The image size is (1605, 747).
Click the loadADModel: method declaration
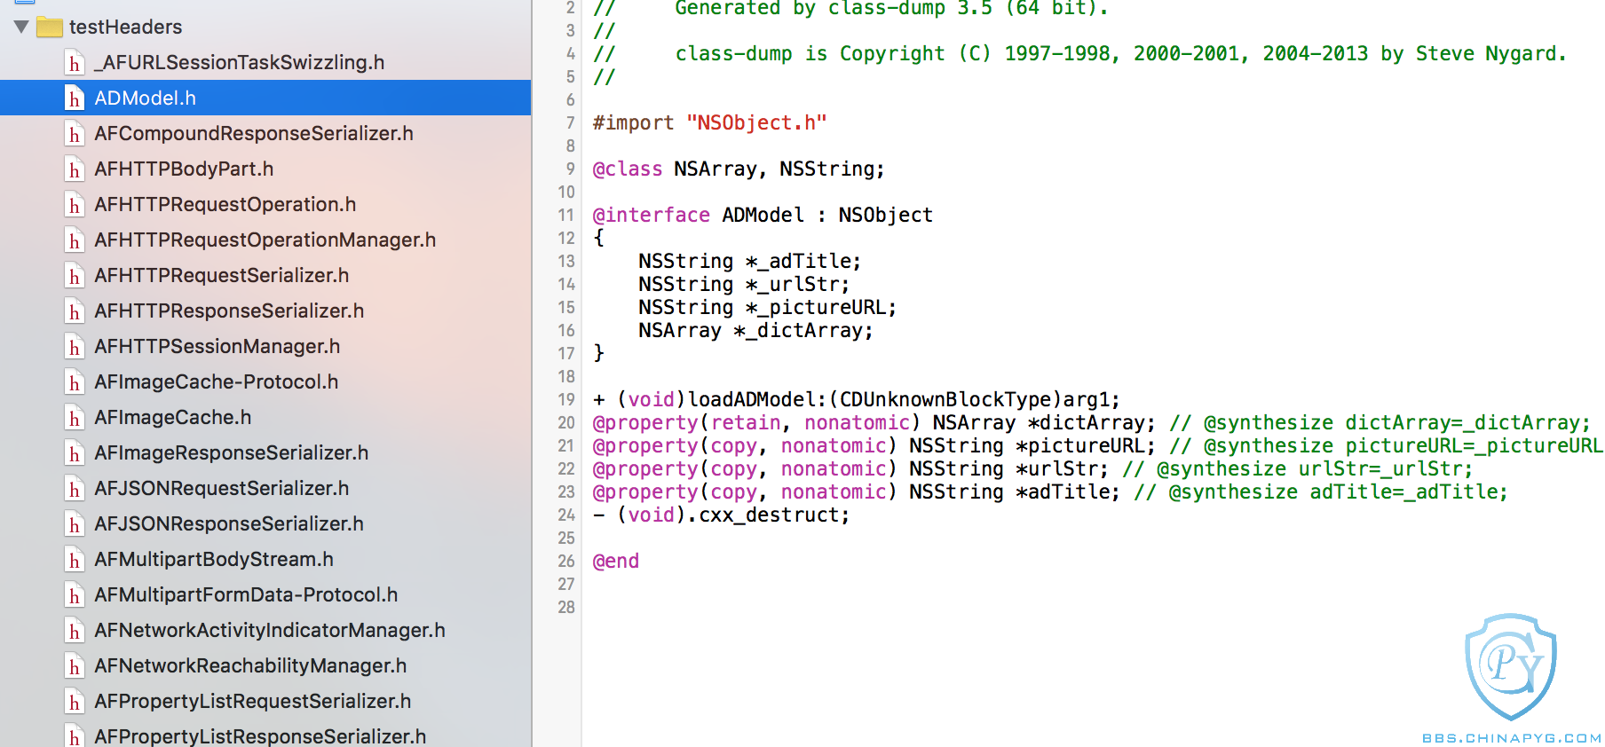click(x=857, y=399)
